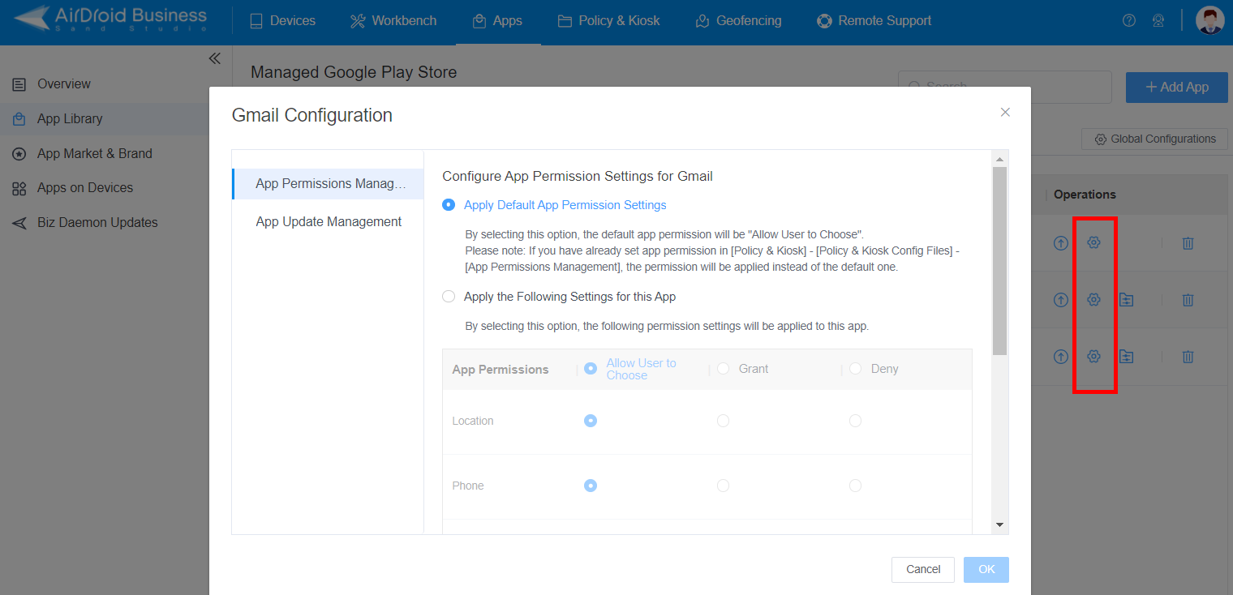Set Location permission to Grant
1233x595 pixels.
(x=723, y=421)
